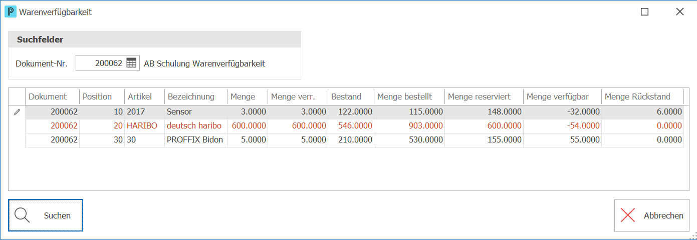Sort by the Artikel column header
This screenshot has height=240, width=697.
[145, 96]
